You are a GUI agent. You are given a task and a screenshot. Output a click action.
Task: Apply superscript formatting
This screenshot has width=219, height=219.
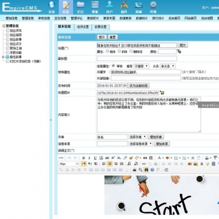(113, 158)
